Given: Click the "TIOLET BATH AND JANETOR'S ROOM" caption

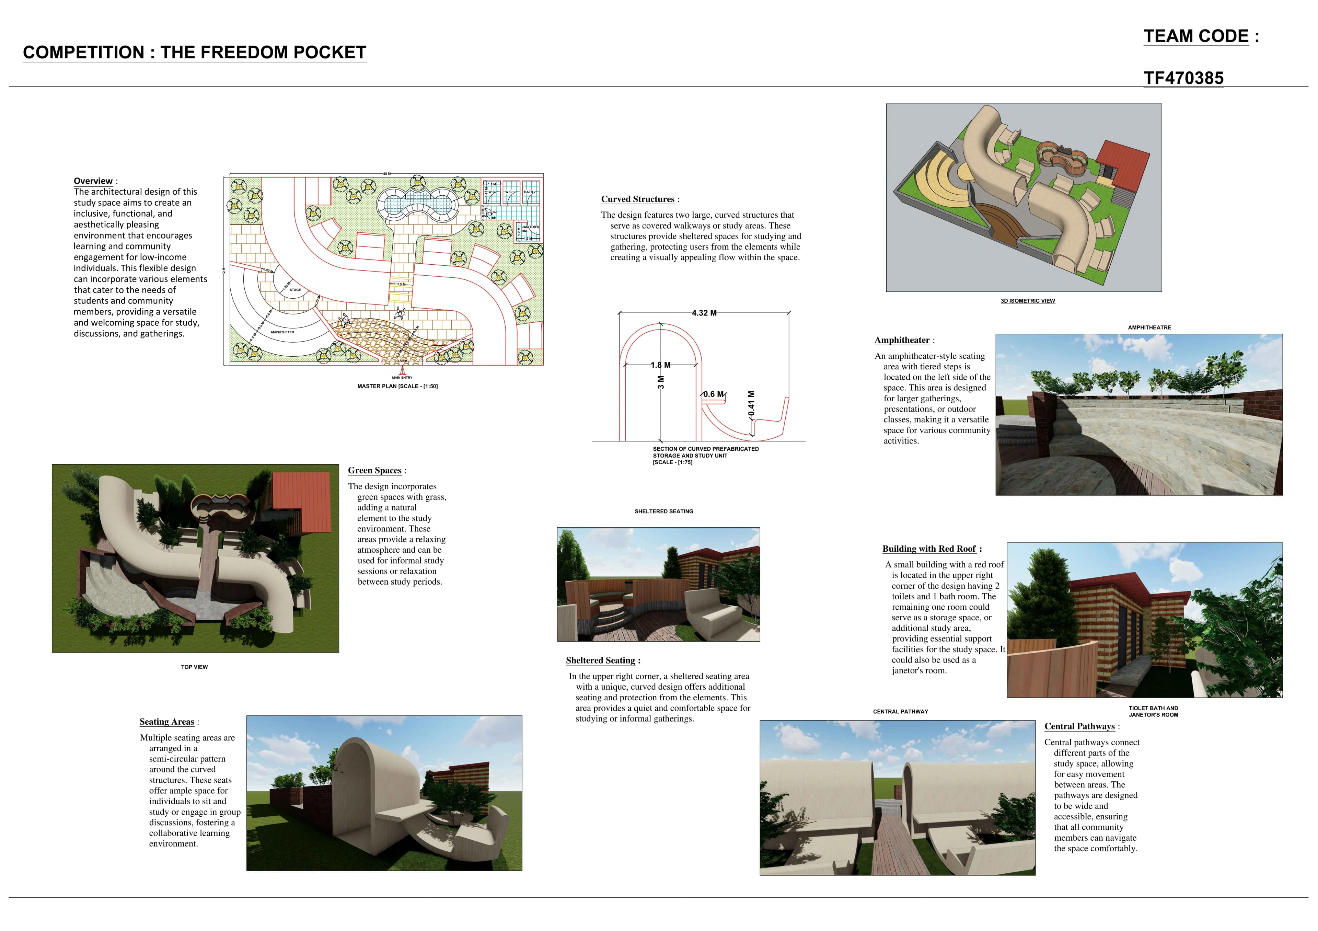Looking at the screenshot, I should [x=1153, y=712].
